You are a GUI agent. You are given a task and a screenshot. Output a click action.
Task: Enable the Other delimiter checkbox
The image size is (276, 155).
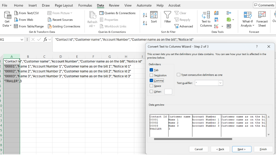[151, 91]
